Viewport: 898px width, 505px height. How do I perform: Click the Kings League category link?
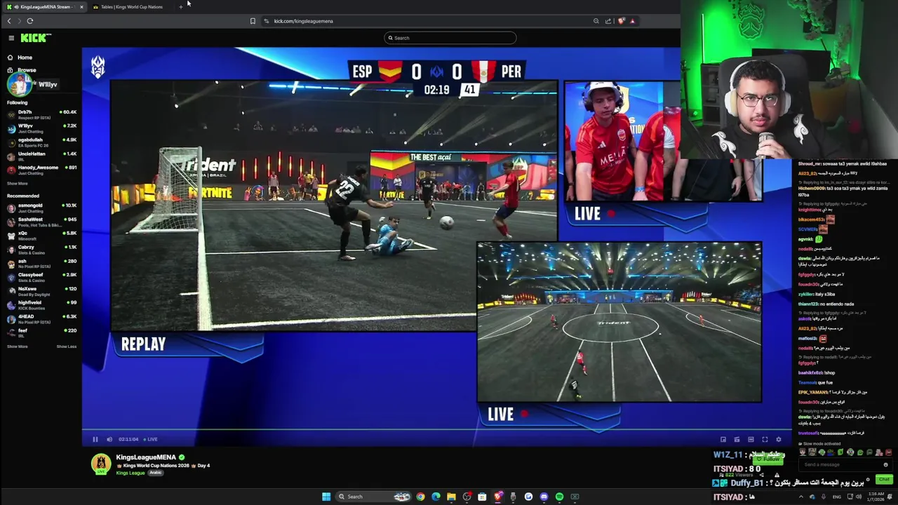pyautogui.click(x=130, y=473)
